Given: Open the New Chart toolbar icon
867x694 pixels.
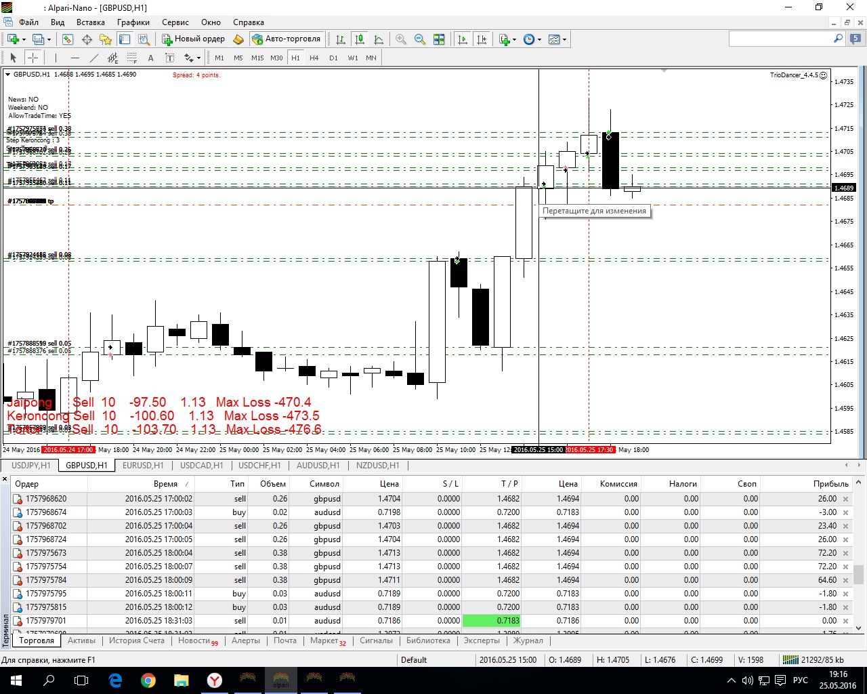Looking at the screenshot, I should [13, 39].
